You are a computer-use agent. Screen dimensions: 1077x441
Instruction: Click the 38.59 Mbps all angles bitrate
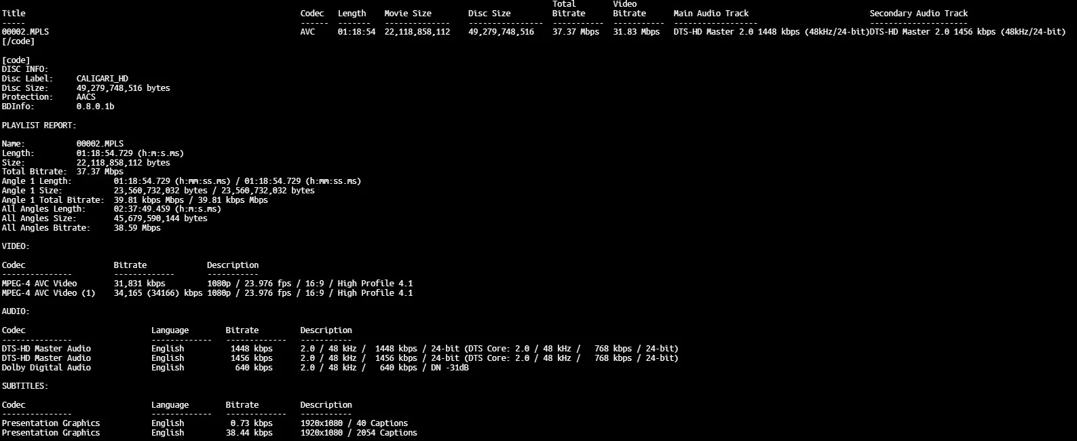(137, 228)
